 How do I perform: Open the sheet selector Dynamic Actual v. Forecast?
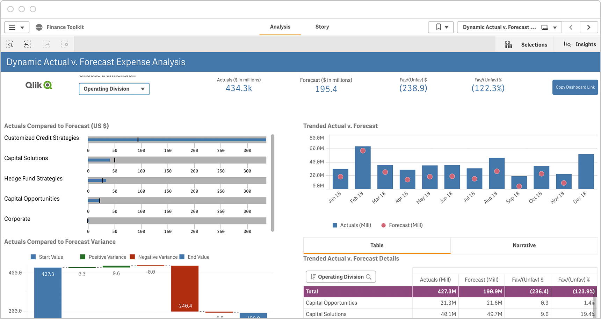(509, 27)
